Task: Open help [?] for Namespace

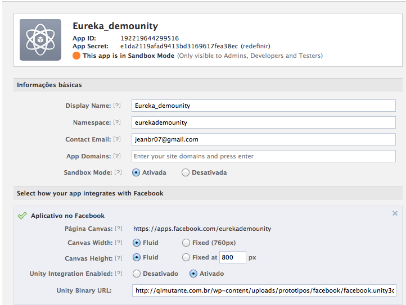Action: pyautogui.click(x=117, y=122)
